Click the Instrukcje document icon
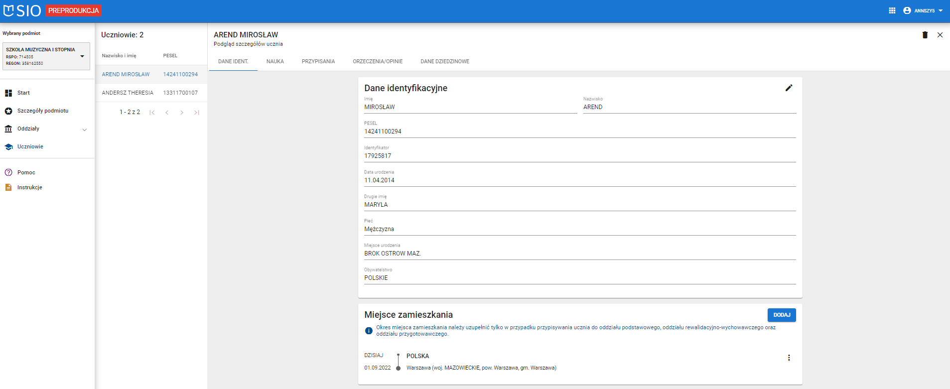This screenshot has width=950, height=389. pos(8,187)
